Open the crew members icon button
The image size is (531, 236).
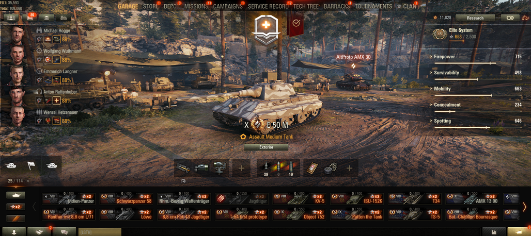tap(10, 18)
